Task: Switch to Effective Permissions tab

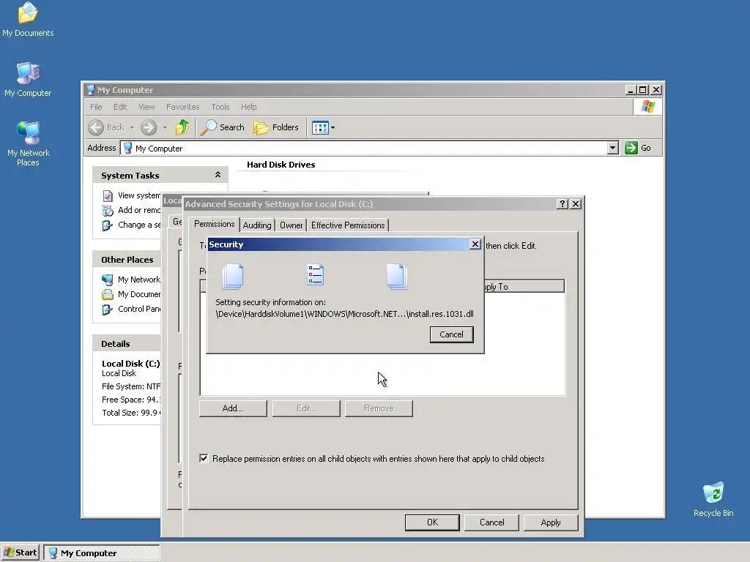Action: coord(348,225)
